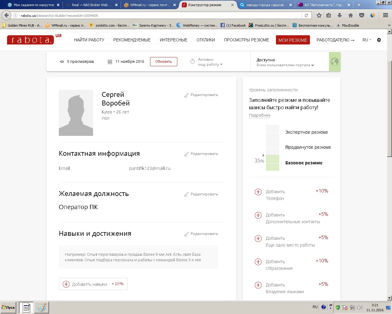The width and height of the screenshot is (392, 314).
Task: Switch to Мои задания по накрутке tab
Action: pyautogui.click(x=34, y=5)
